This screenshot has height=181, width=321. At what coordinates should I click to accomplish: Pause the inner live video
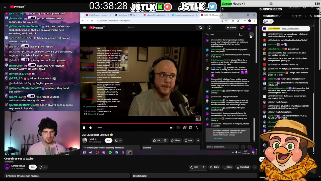[x=84, y=128]
